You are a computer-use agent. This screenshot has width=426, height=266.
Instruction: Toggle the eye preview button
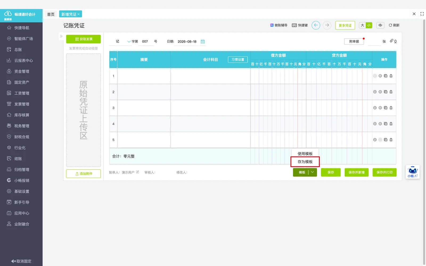(380, 25)
